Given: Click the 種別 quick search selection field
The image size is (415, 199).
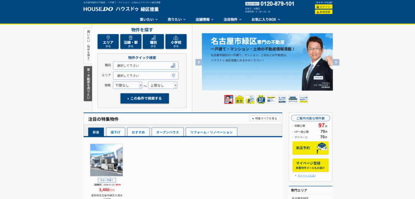Looking at the screenshot, I should click(x=146, y=66).
